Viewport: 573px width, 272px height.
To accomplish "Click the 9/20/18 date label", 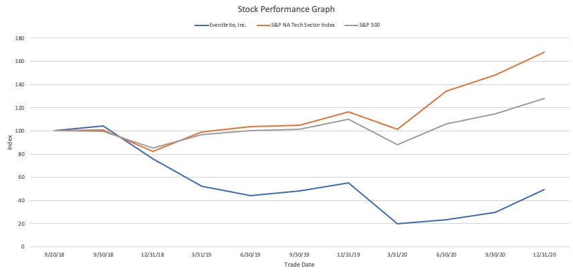I will pos(54,255).
